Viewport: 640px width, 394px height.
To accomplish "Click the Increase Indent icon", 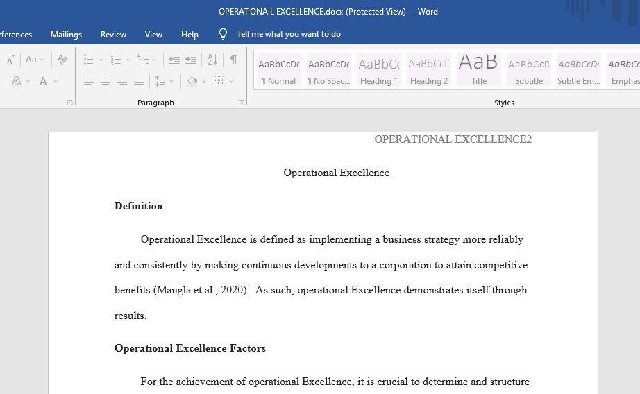I will pos(191,60).
